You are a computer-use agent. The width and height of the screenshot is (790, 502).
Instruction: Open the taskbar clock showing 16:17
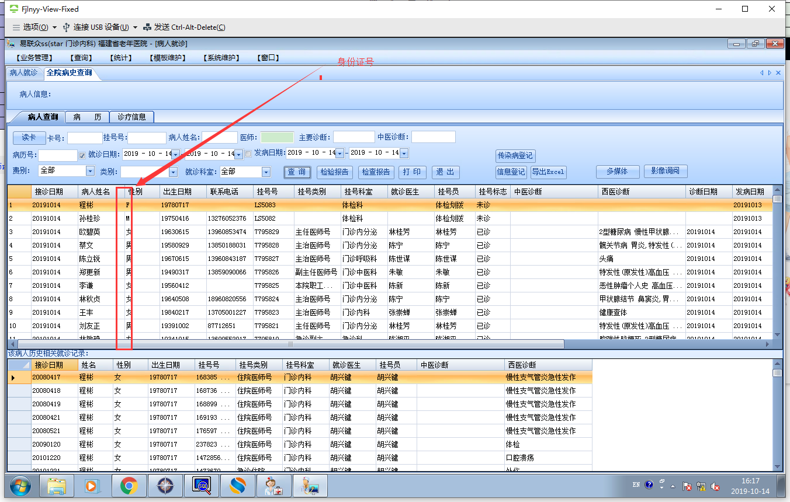(x=750, y=486)
